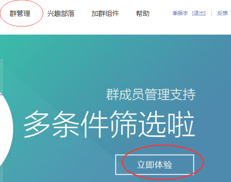
Task: Visit the interest tribes section 兴趣部落
Action: pos(61,13)
